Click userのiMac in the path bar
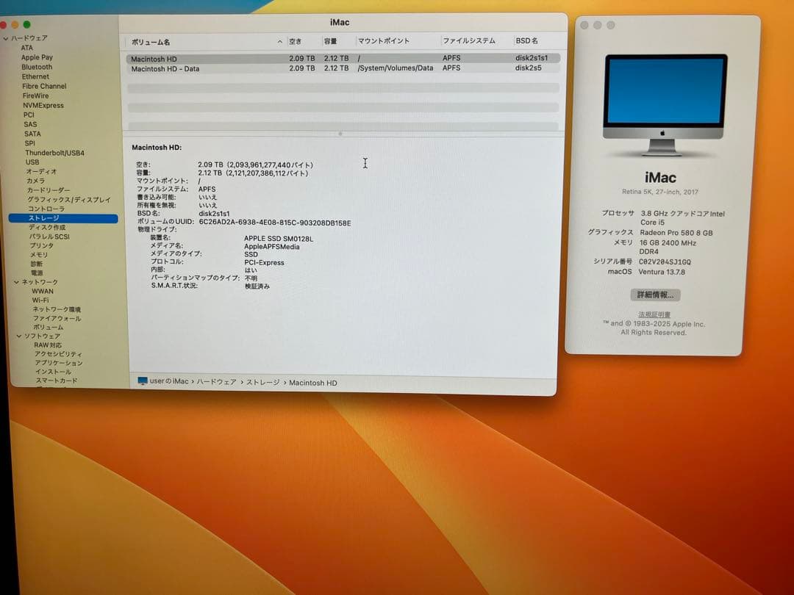794x595 pixels. tap(169, 381)
